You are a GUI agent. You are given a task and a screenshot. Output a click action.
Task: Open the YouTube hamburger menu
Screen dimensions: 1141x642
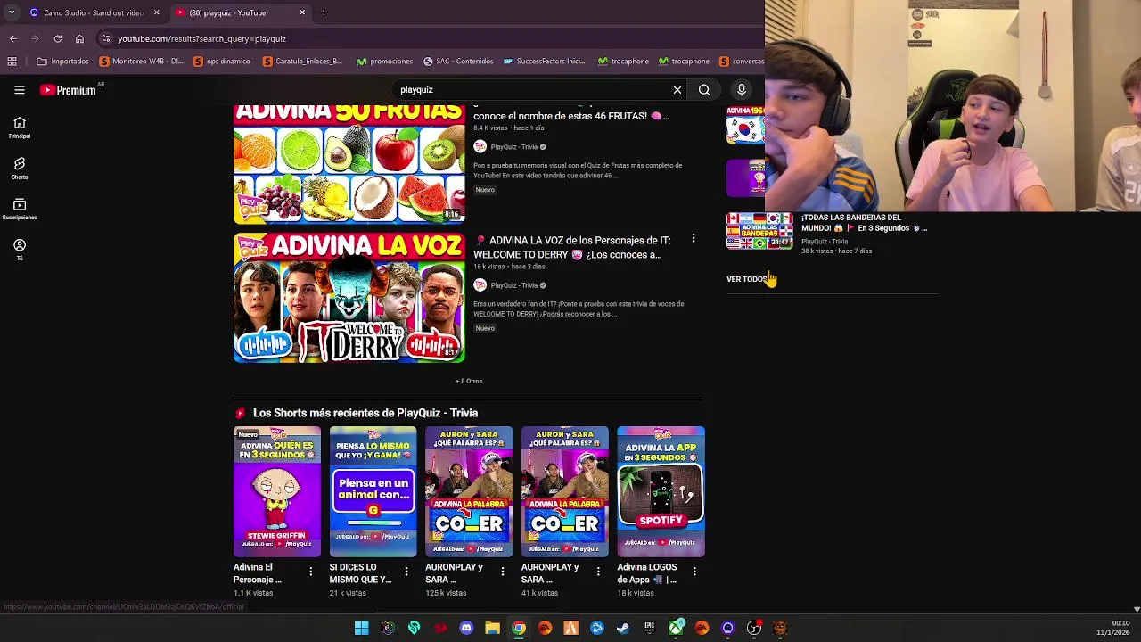pyautogui.click(x=19, y=90)
